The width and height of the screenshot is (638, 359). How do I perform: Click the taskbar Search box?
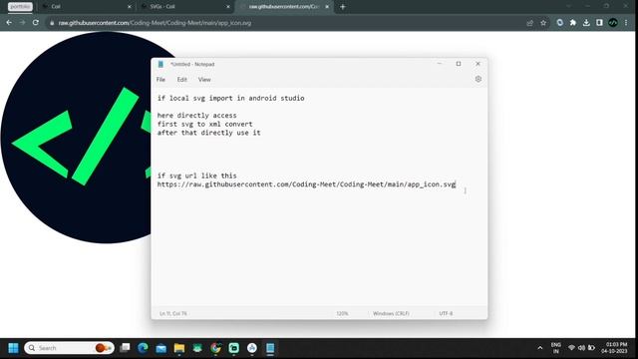coord(69,348)
